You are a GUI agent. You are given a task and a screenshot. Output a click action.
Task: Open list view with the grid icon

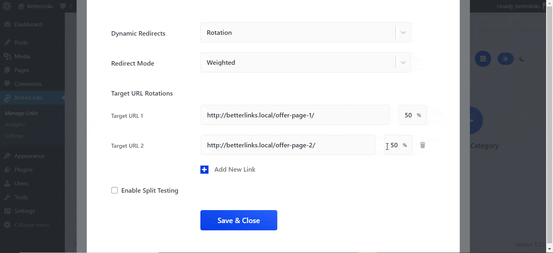[x=483, y=59]
